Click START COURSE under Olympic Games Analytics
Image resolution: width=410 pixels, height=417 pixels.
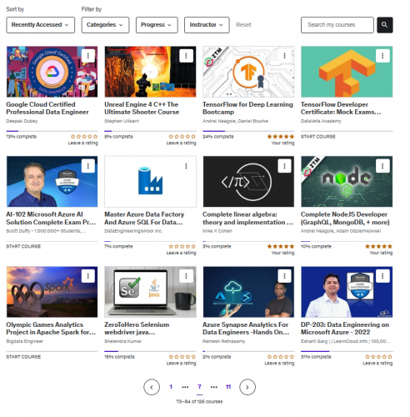[x=23, y=357]
